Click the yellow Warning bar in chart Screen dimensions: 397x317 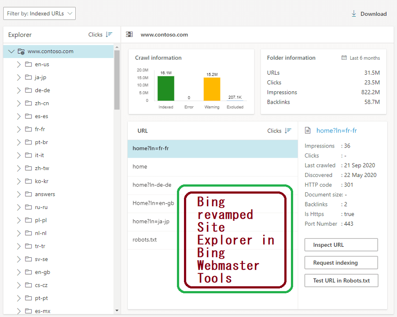[212, 89]
